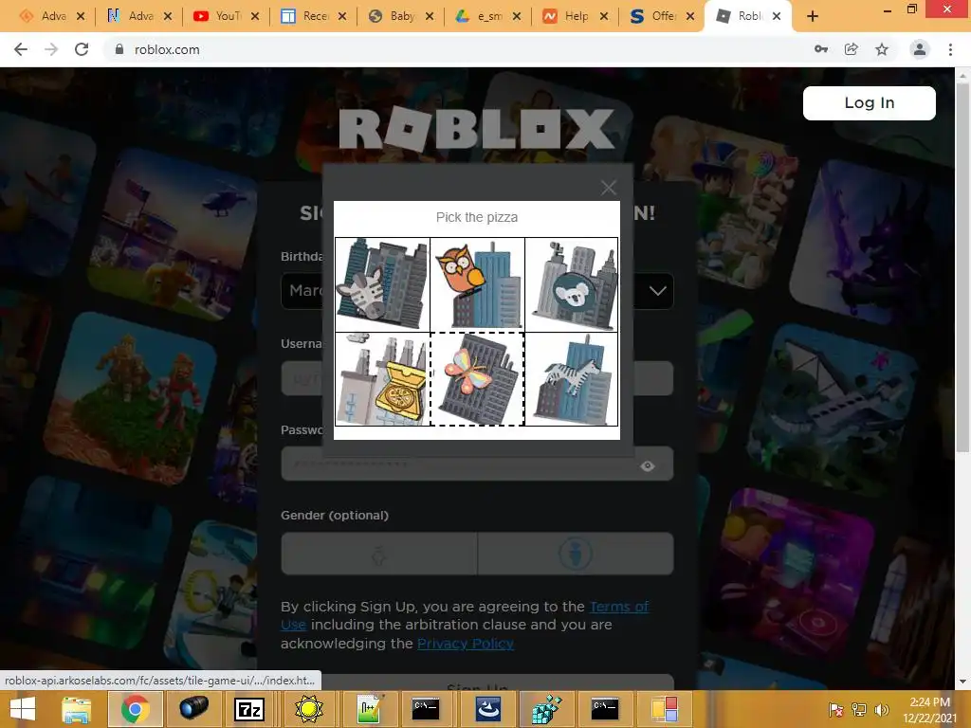Select the female gender button
The height and width of the screenshot is (728, 971).
[x=379, y=554]
